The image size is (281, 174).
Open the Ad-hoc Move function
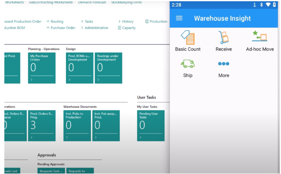coord(260,41)
